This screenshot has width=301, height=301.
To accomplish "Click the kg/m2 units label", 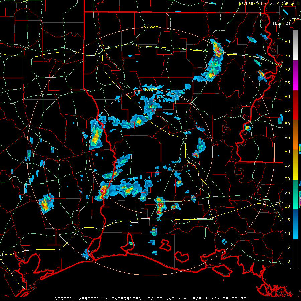I will click(281, 23).
